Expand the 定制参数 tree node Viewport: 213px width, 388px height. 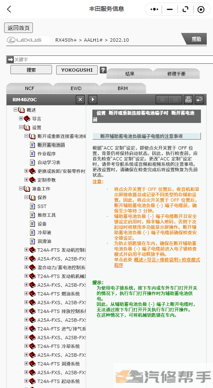tap(26, 180)
